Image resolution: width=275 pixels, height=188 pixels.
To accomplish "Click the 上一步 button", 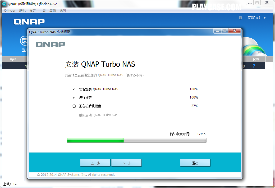I will coord(95,163).
